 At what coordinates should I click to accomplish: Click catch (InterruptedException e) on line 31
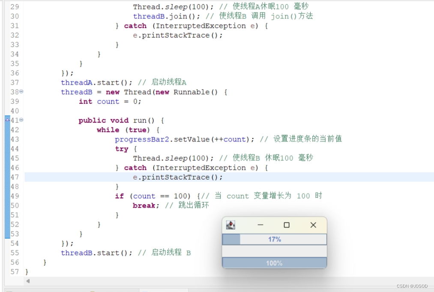pyautogui.click(x=191, y=26)
